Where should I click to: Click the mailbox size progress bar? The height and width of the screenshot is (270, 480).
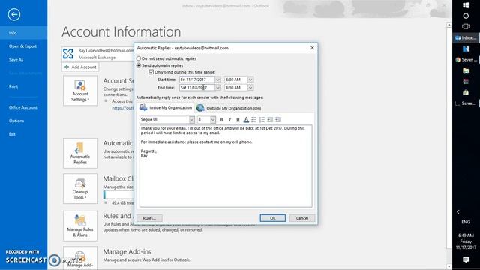118,195
